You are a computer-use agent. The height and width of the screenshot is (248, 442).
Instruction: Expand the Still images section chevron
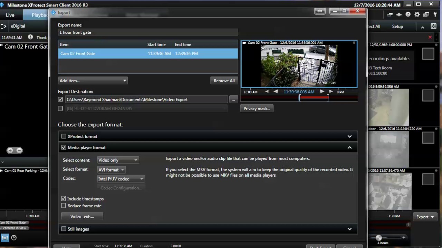click(x=349, y=229)
